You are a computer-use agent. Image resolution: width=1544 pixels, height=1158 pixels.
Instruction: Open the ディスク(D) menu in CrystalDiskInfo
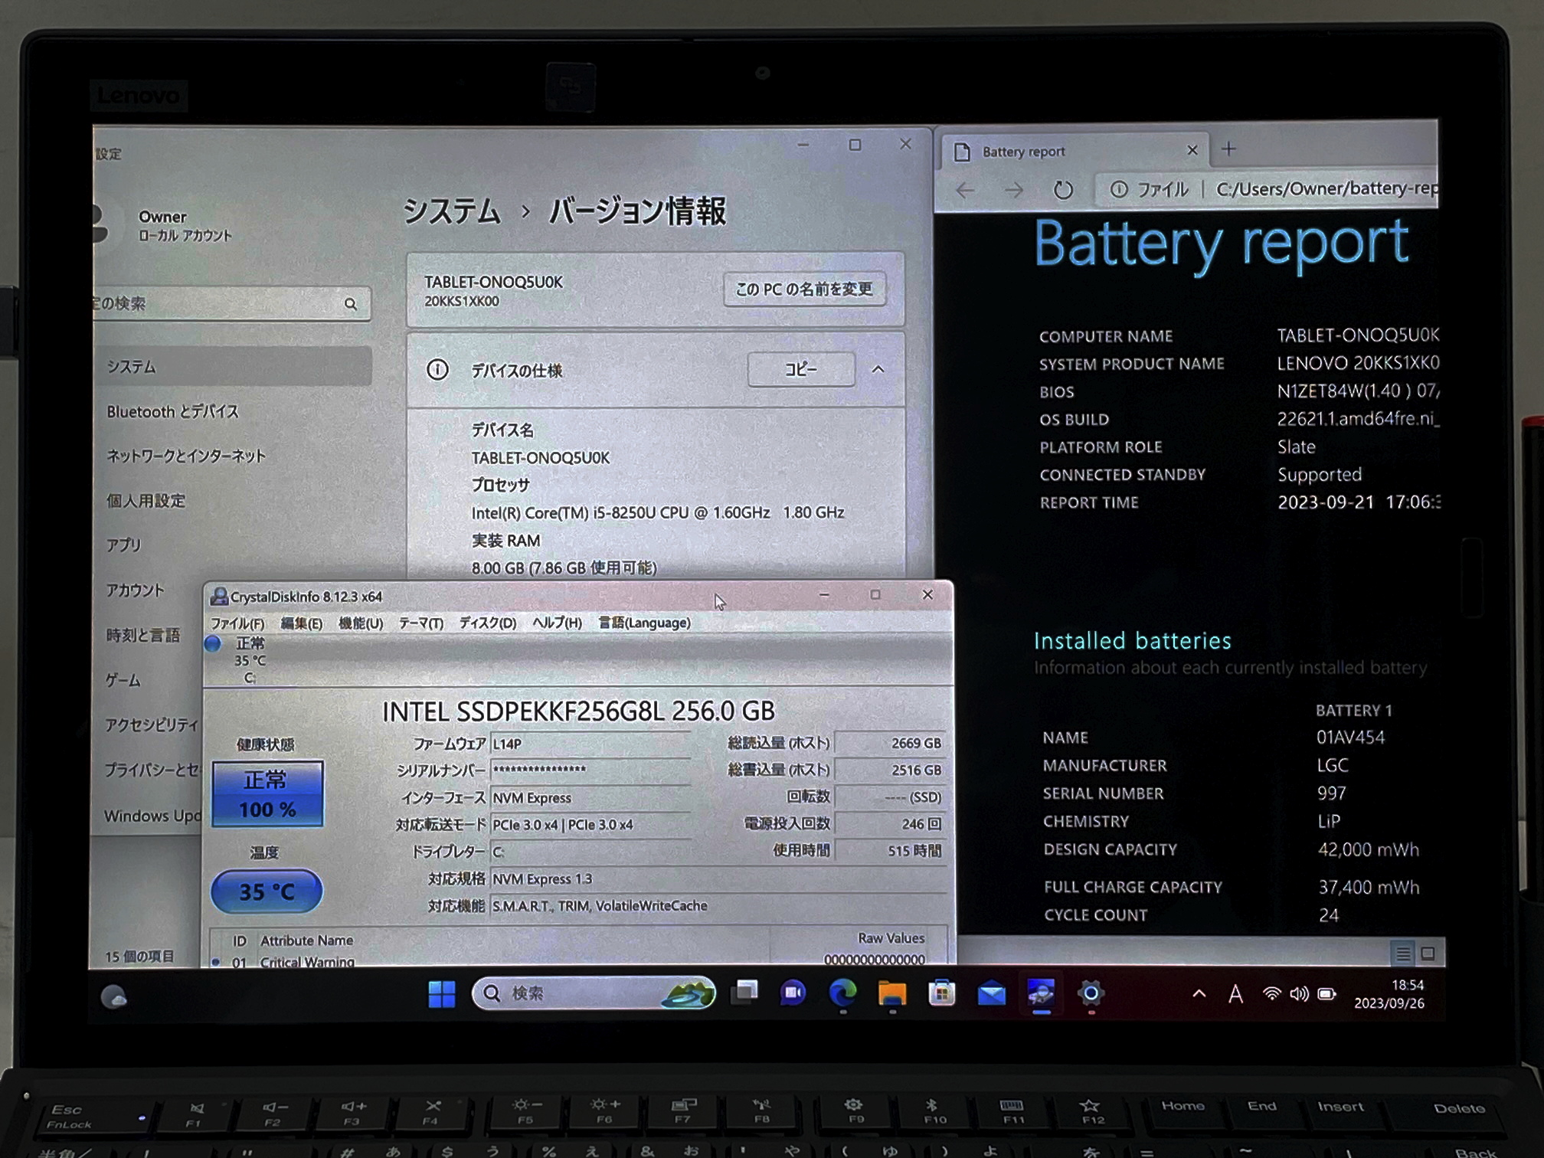pos(488,623)
